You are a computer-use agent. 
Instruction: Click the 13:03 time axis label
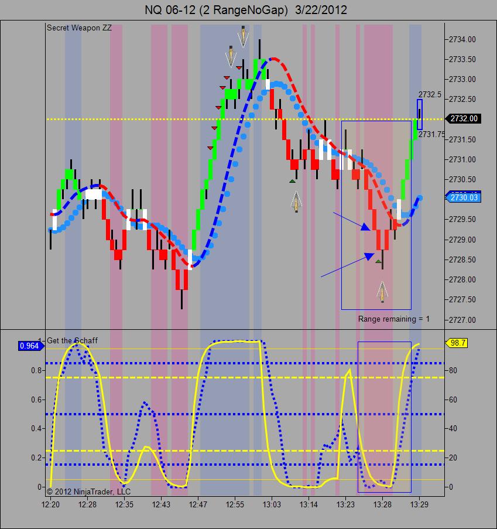click(272, 505)
